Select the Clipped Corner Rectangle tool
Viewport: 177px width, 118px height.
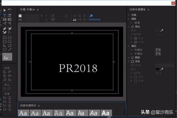(5, 42)
